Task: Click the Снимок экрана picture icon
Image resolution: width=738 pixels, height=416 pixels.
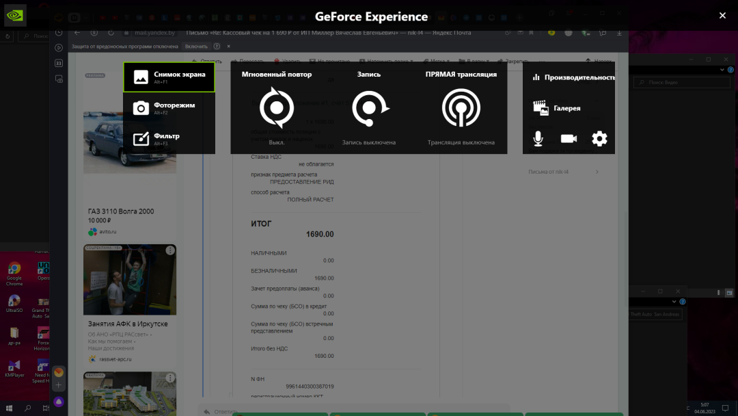Action: (141, 77)
